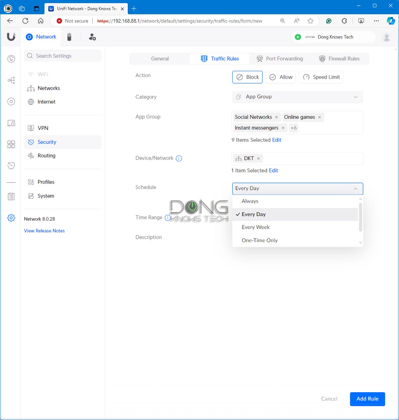Select the Allow action
Viewport: 399px width, 420px height.
[281, 77]
